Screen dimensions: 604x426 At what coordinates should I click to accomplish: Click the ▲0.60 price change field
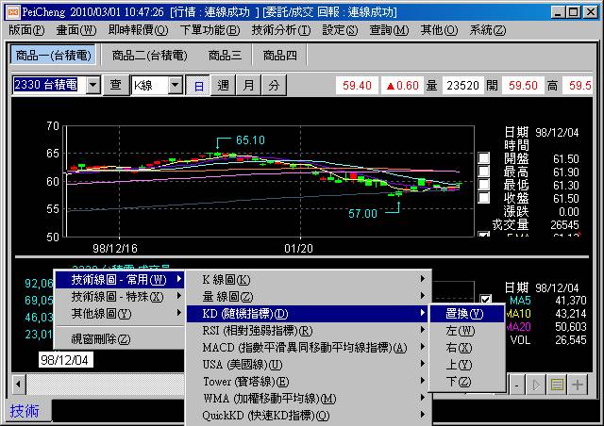(403, 85)
